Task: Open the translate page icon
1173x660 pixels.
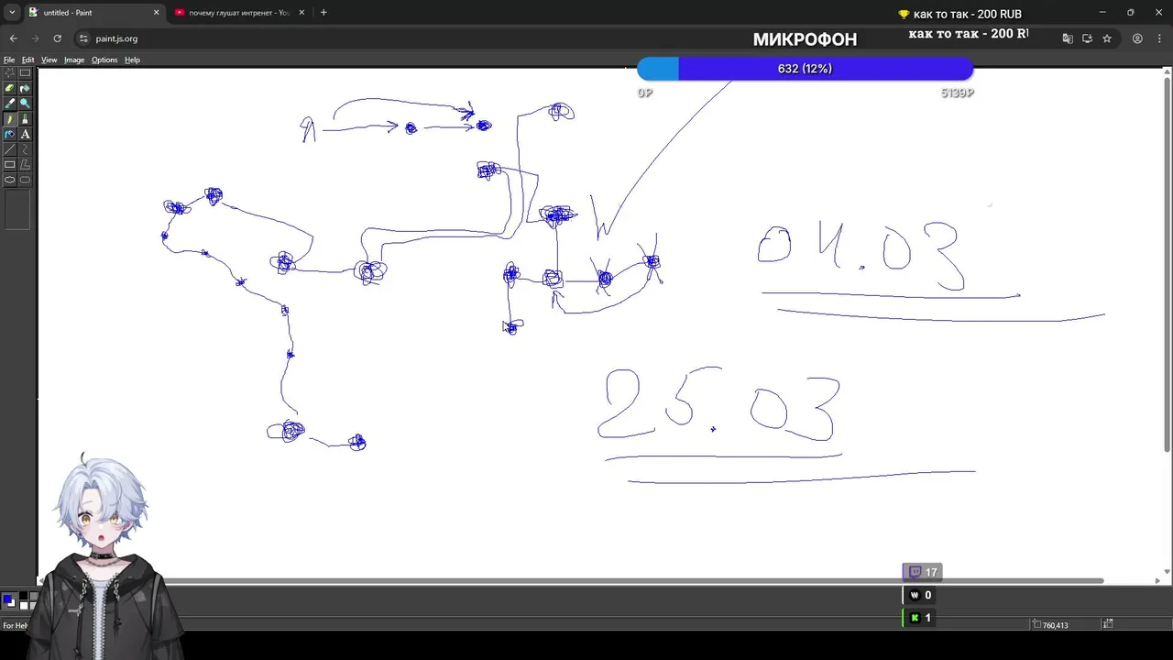Action: (x=1068, y=38)
